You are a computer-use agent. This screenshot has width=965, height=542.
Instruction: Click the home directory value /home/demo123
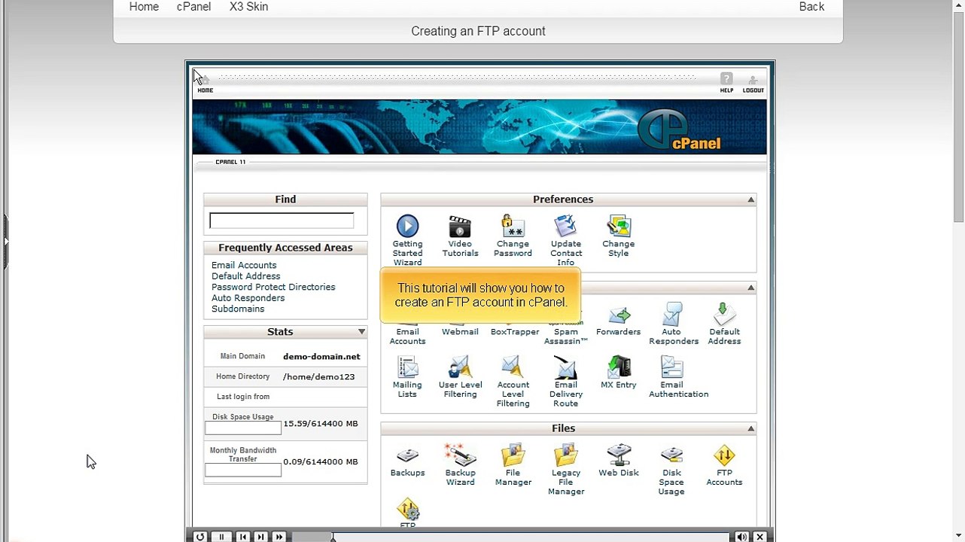pos(318,376)
